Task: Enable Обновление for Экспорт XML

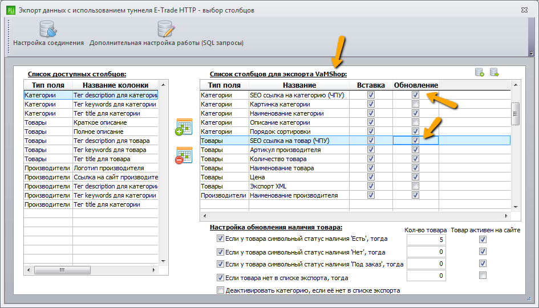Action: click(x=416, y=186)
